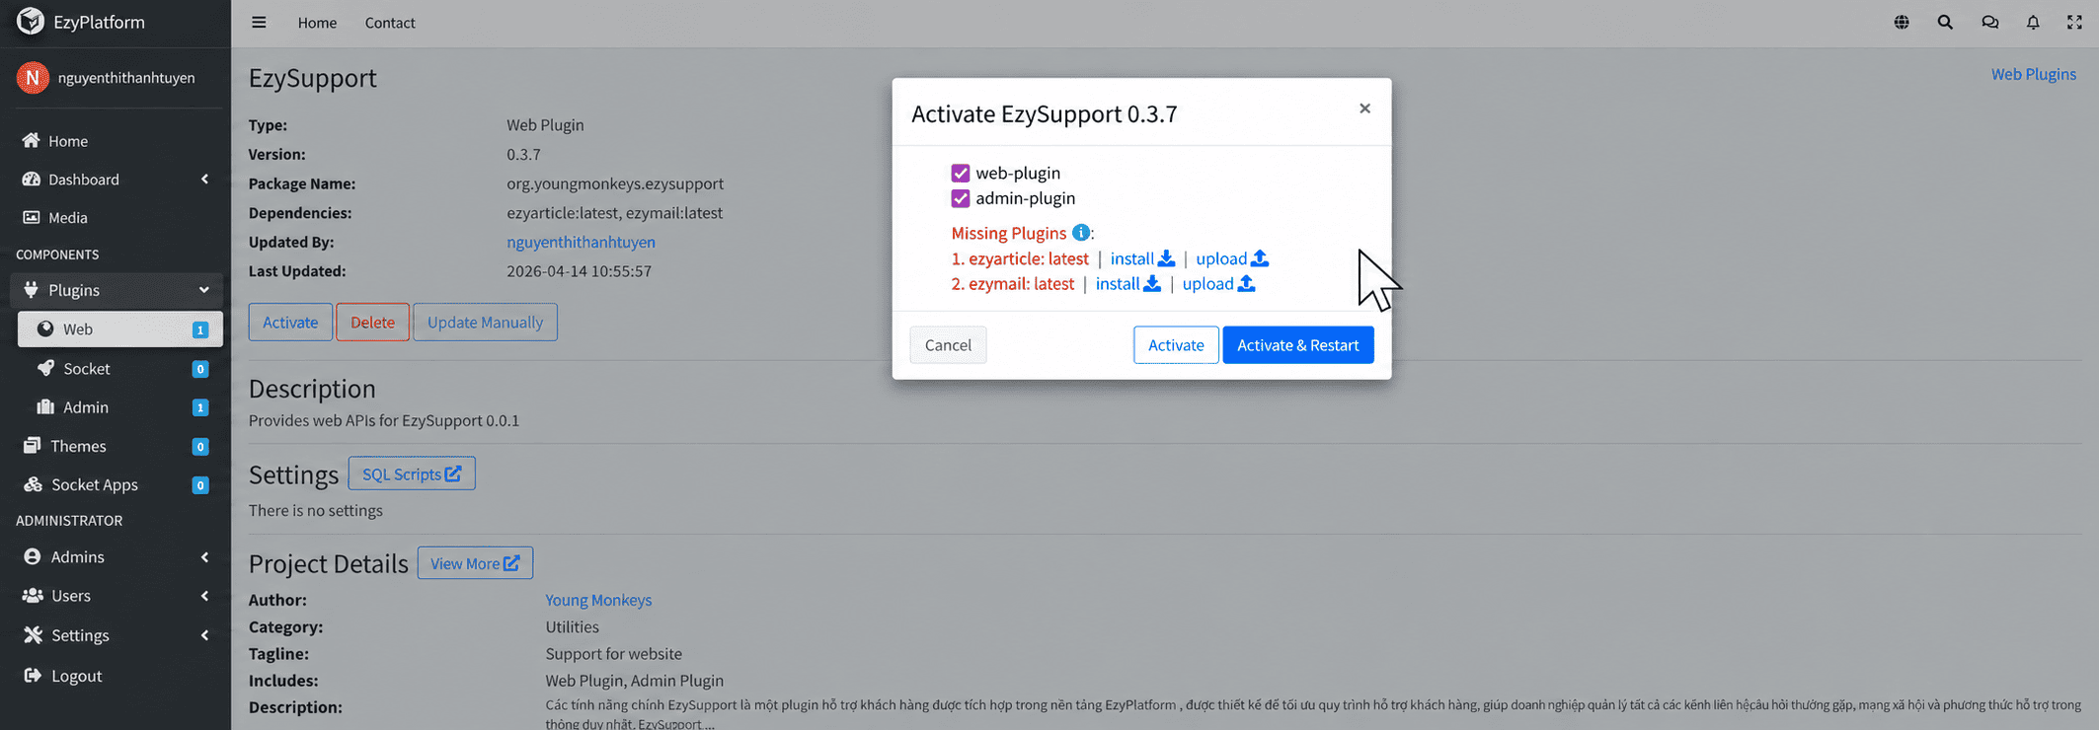Viewport: 2099px width, 730px height.
Task: Open the nguyenthithanhtuyen Updated By link
Action: [581, 242]
